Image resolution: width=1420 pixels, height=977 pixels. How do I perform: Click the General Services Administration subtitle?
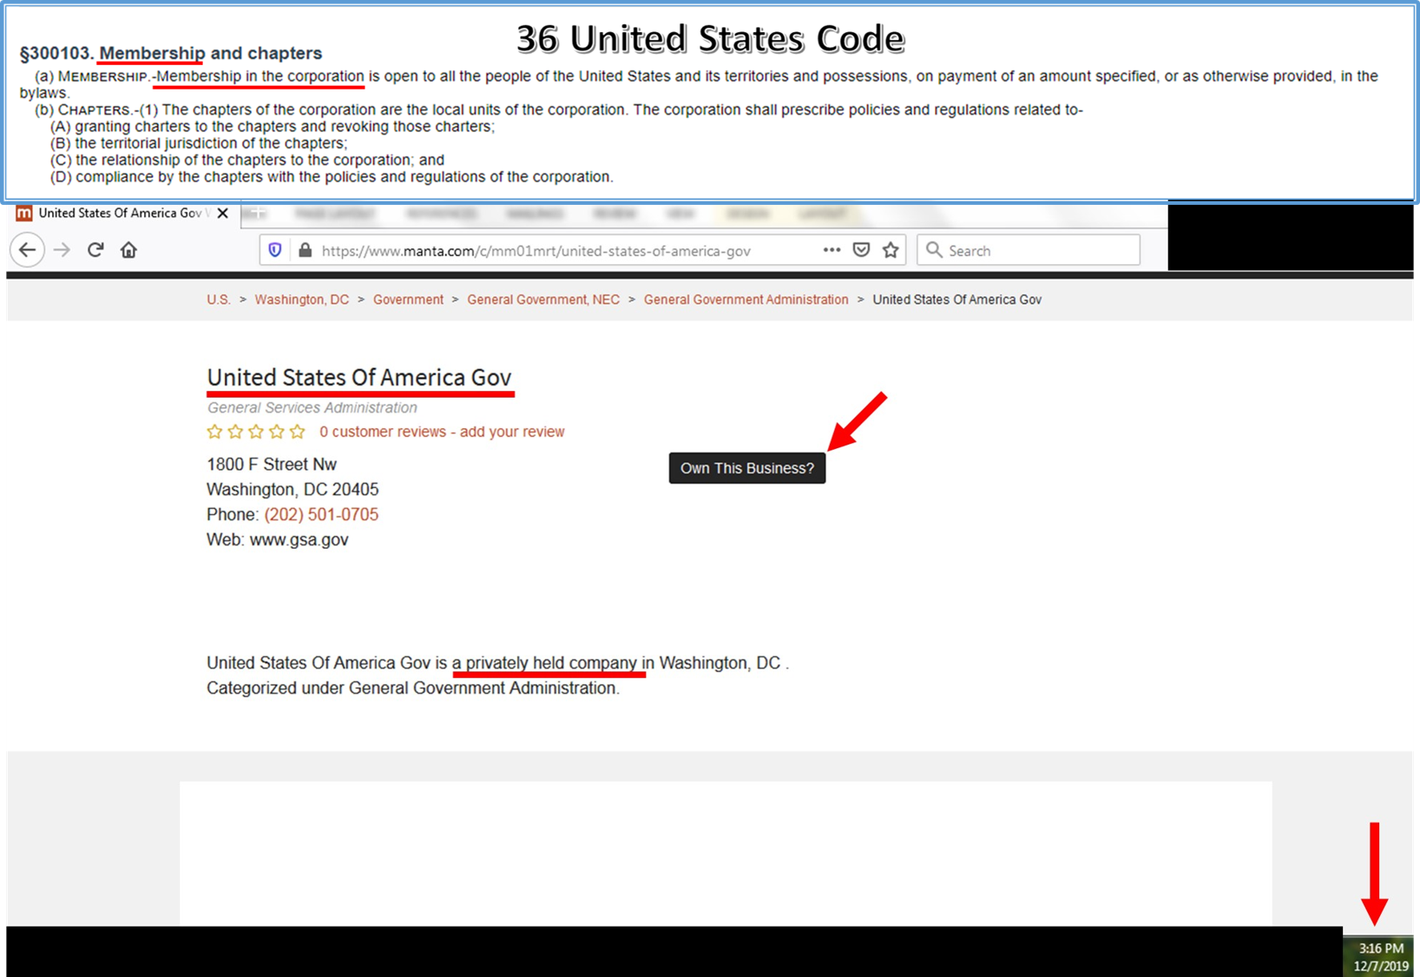click(312, 407)
